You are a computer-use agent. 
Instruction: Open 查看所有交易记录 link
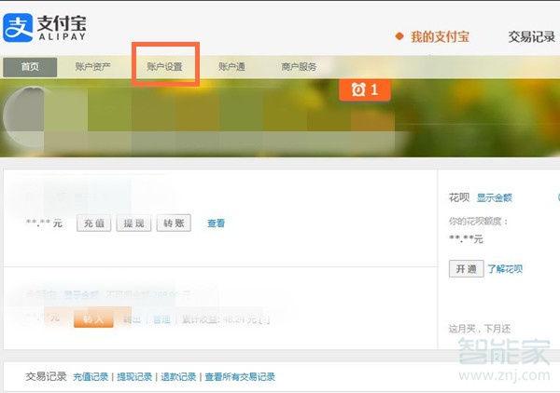240,377
